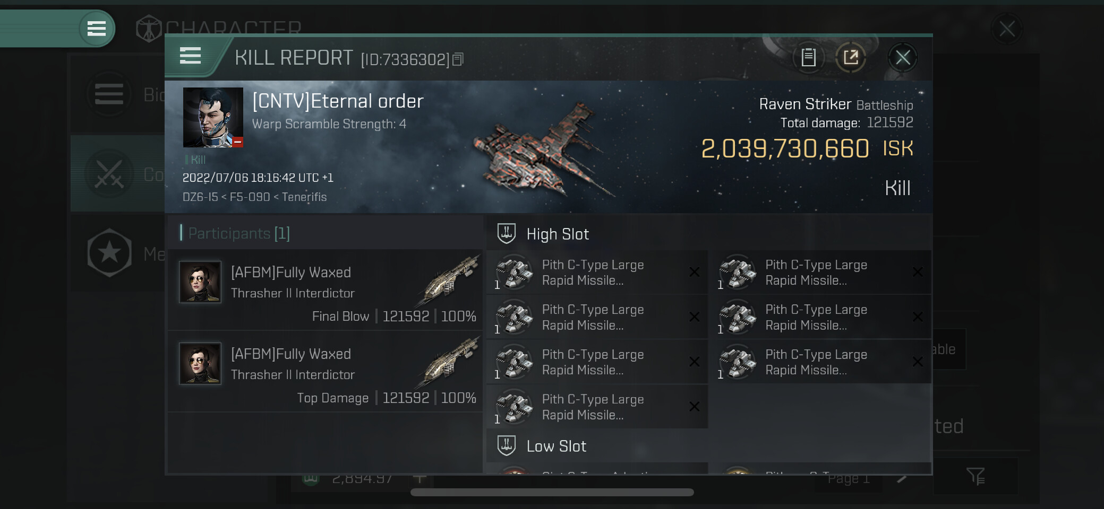Click the Low Slot section icon
This screenshot has height=509, width=1104.
506,446
